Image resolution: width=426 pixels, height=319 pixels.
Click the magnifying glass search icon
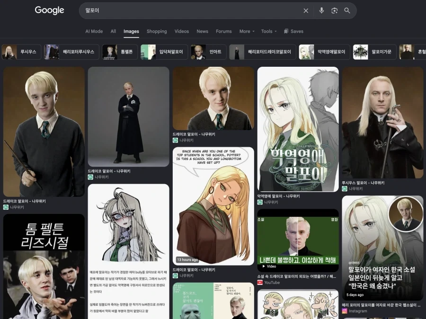click(347, 10)
